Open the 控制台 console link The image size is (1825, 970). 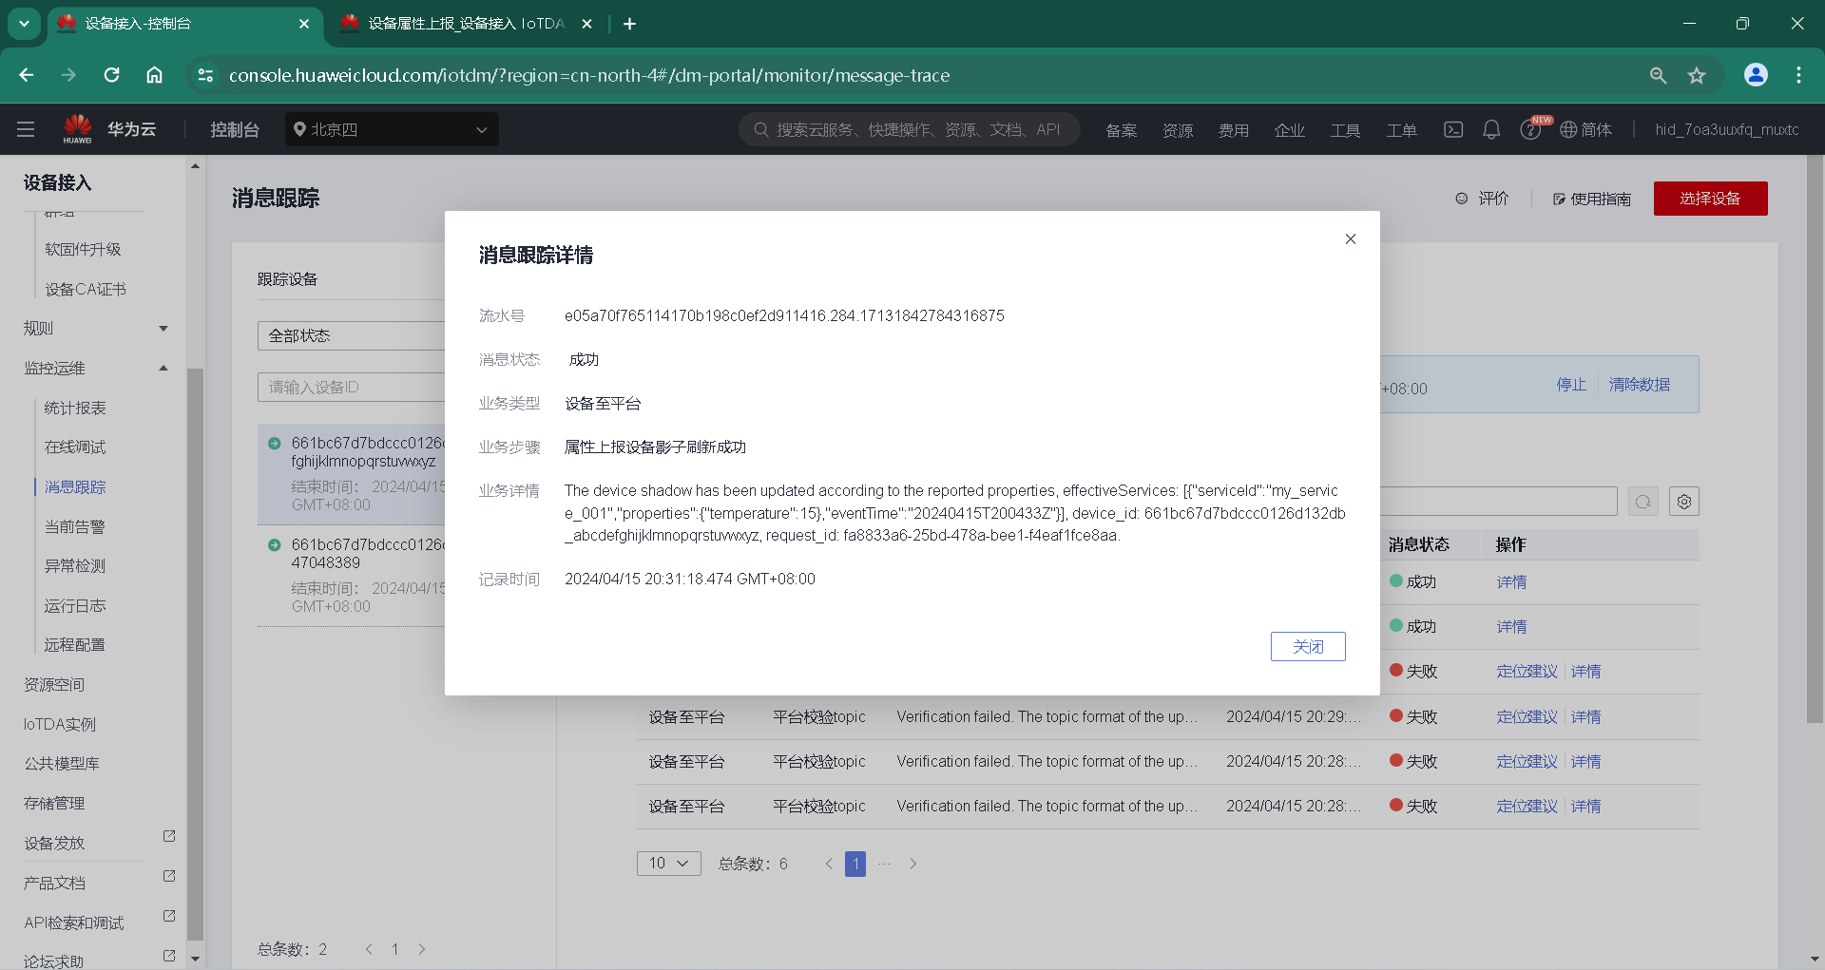(235, 129)
